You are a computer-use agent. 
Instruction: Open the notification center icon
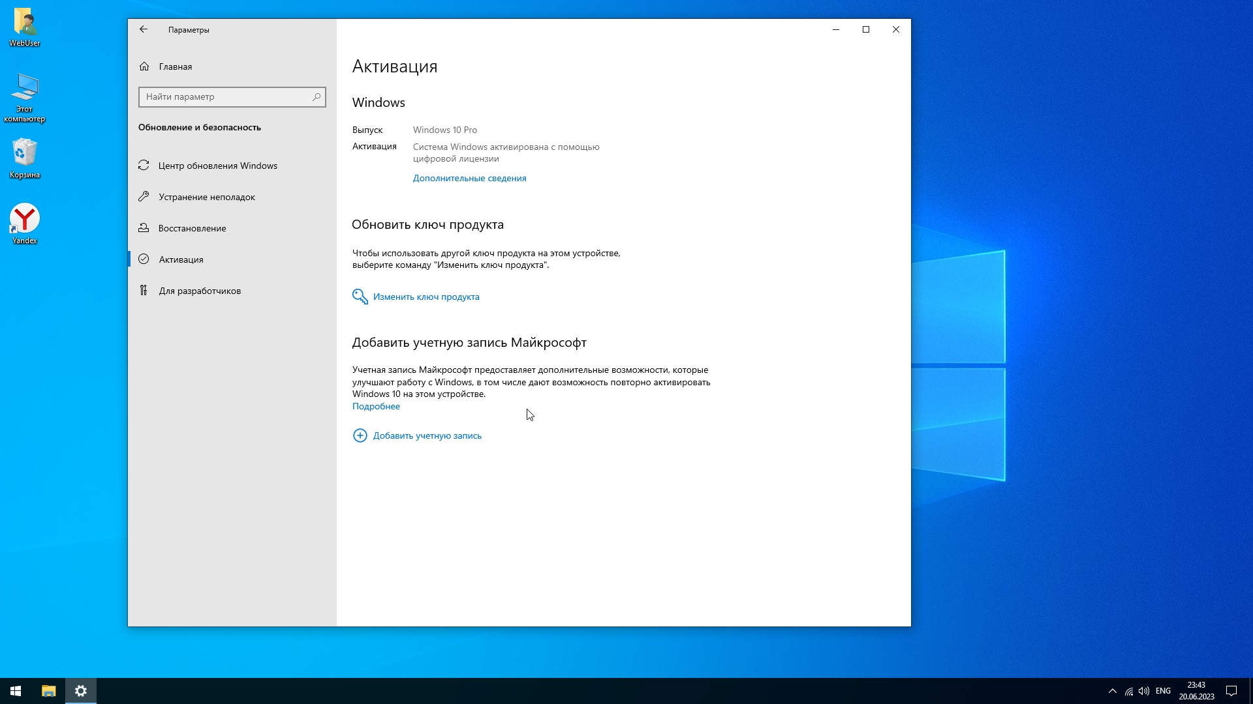tap(1231, 691)
